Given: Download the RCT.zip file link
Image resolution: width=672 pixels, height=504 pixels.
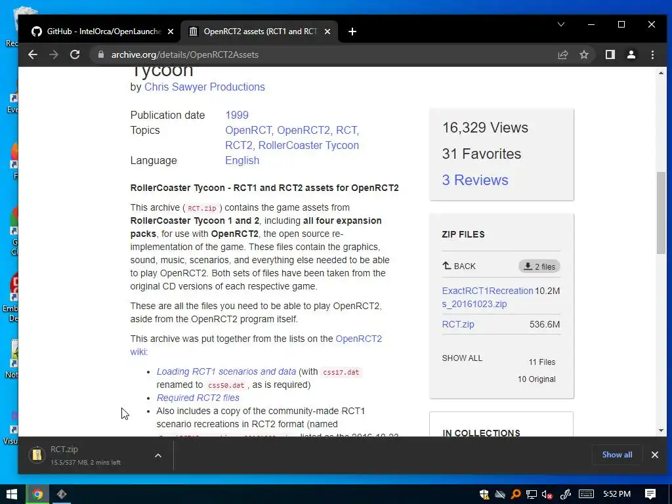Looking at the screenshot, I should pyautogui.click(x=457, y=324).
